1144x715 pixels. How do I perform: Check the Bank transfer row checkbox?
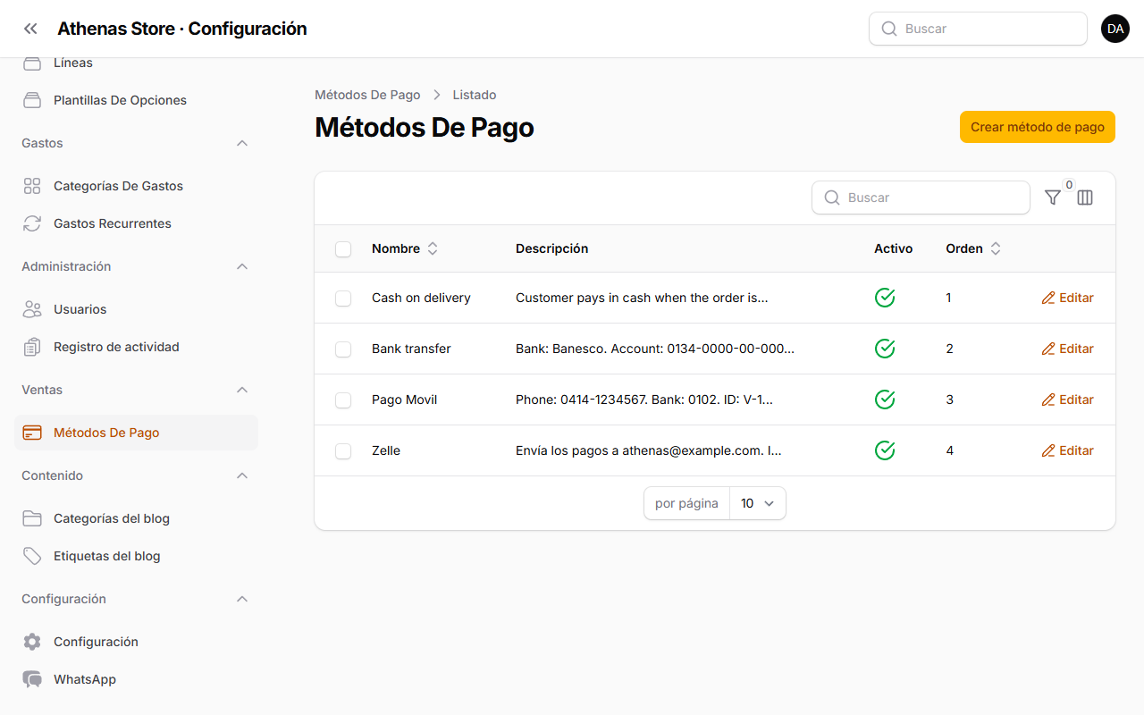click(343, 349)
